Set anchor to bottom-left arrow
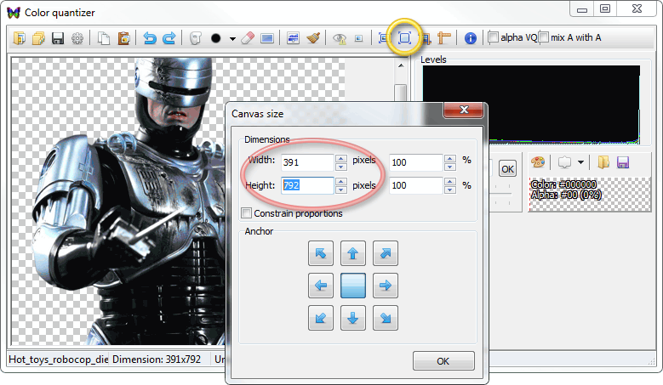Image resolution: width=663 pixels, height=385 pixels. click(x=321, y=318)
